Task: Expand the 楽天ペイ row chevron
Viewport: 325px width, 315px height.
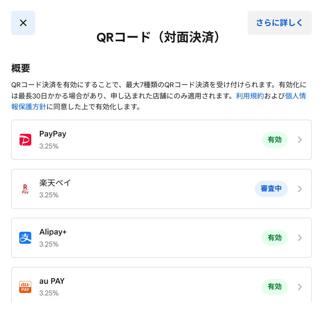Action: point(300,189)
